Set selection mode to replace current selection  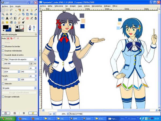(x=8, y=38)
